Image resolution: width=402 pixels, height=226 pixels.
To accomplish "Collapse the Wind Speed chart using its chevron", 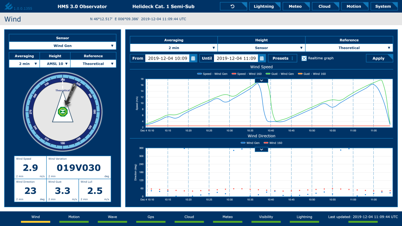I will (261, 80).
